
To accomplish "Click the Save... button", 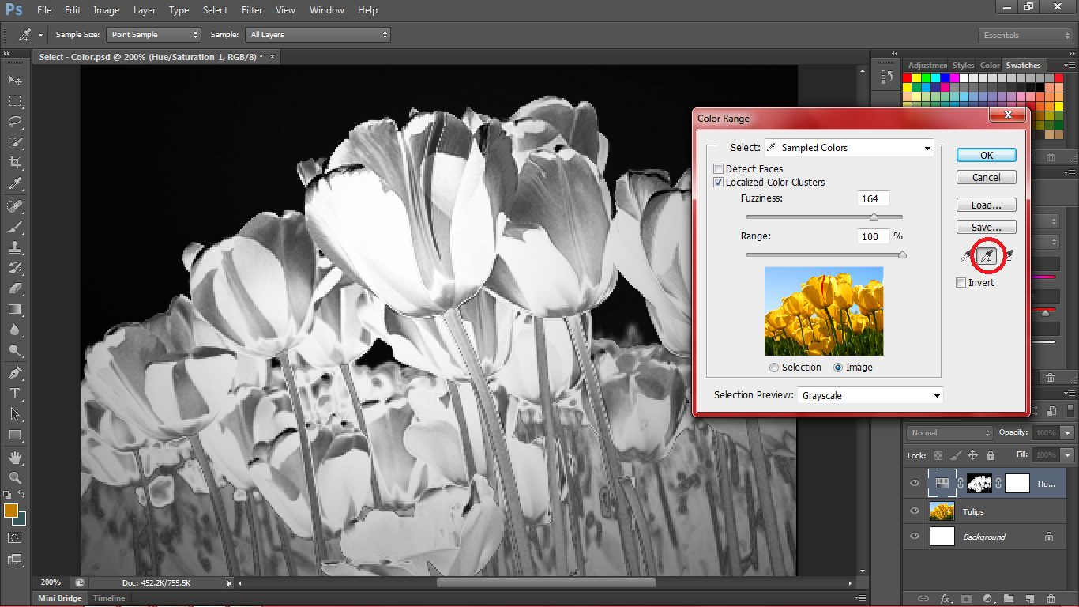I will point(987,228).
